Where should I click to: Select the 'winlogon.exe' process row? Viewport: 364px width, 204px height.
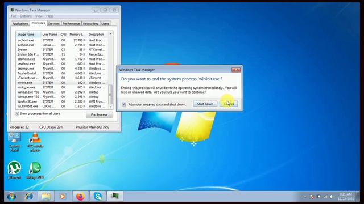pyautogui.click(x=62, y=87)
